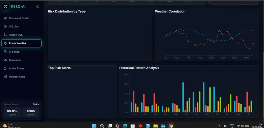
Task: Collapse the sidebar with double-chevron icon
Action: pos(38,7)
